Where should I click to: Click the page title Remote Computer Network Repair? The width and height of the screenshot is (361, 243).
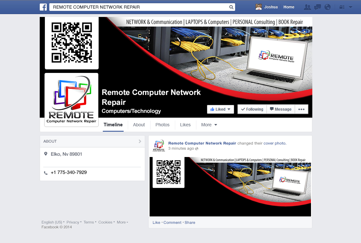coord(151,97)
